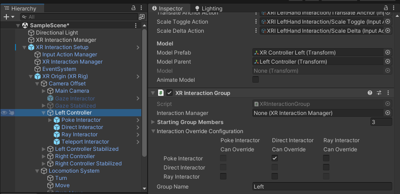The width and height of the screenshot is (400, 194).
Task: Expand the Starting Group Members list
Action: tap(153, 122)
